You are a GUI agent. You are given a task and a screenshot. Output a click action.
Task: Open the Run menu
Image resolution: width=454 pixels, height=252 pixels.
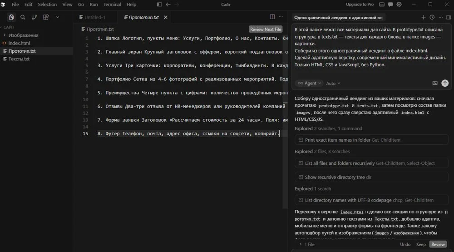pyautogui.click(x=94, y=5)
